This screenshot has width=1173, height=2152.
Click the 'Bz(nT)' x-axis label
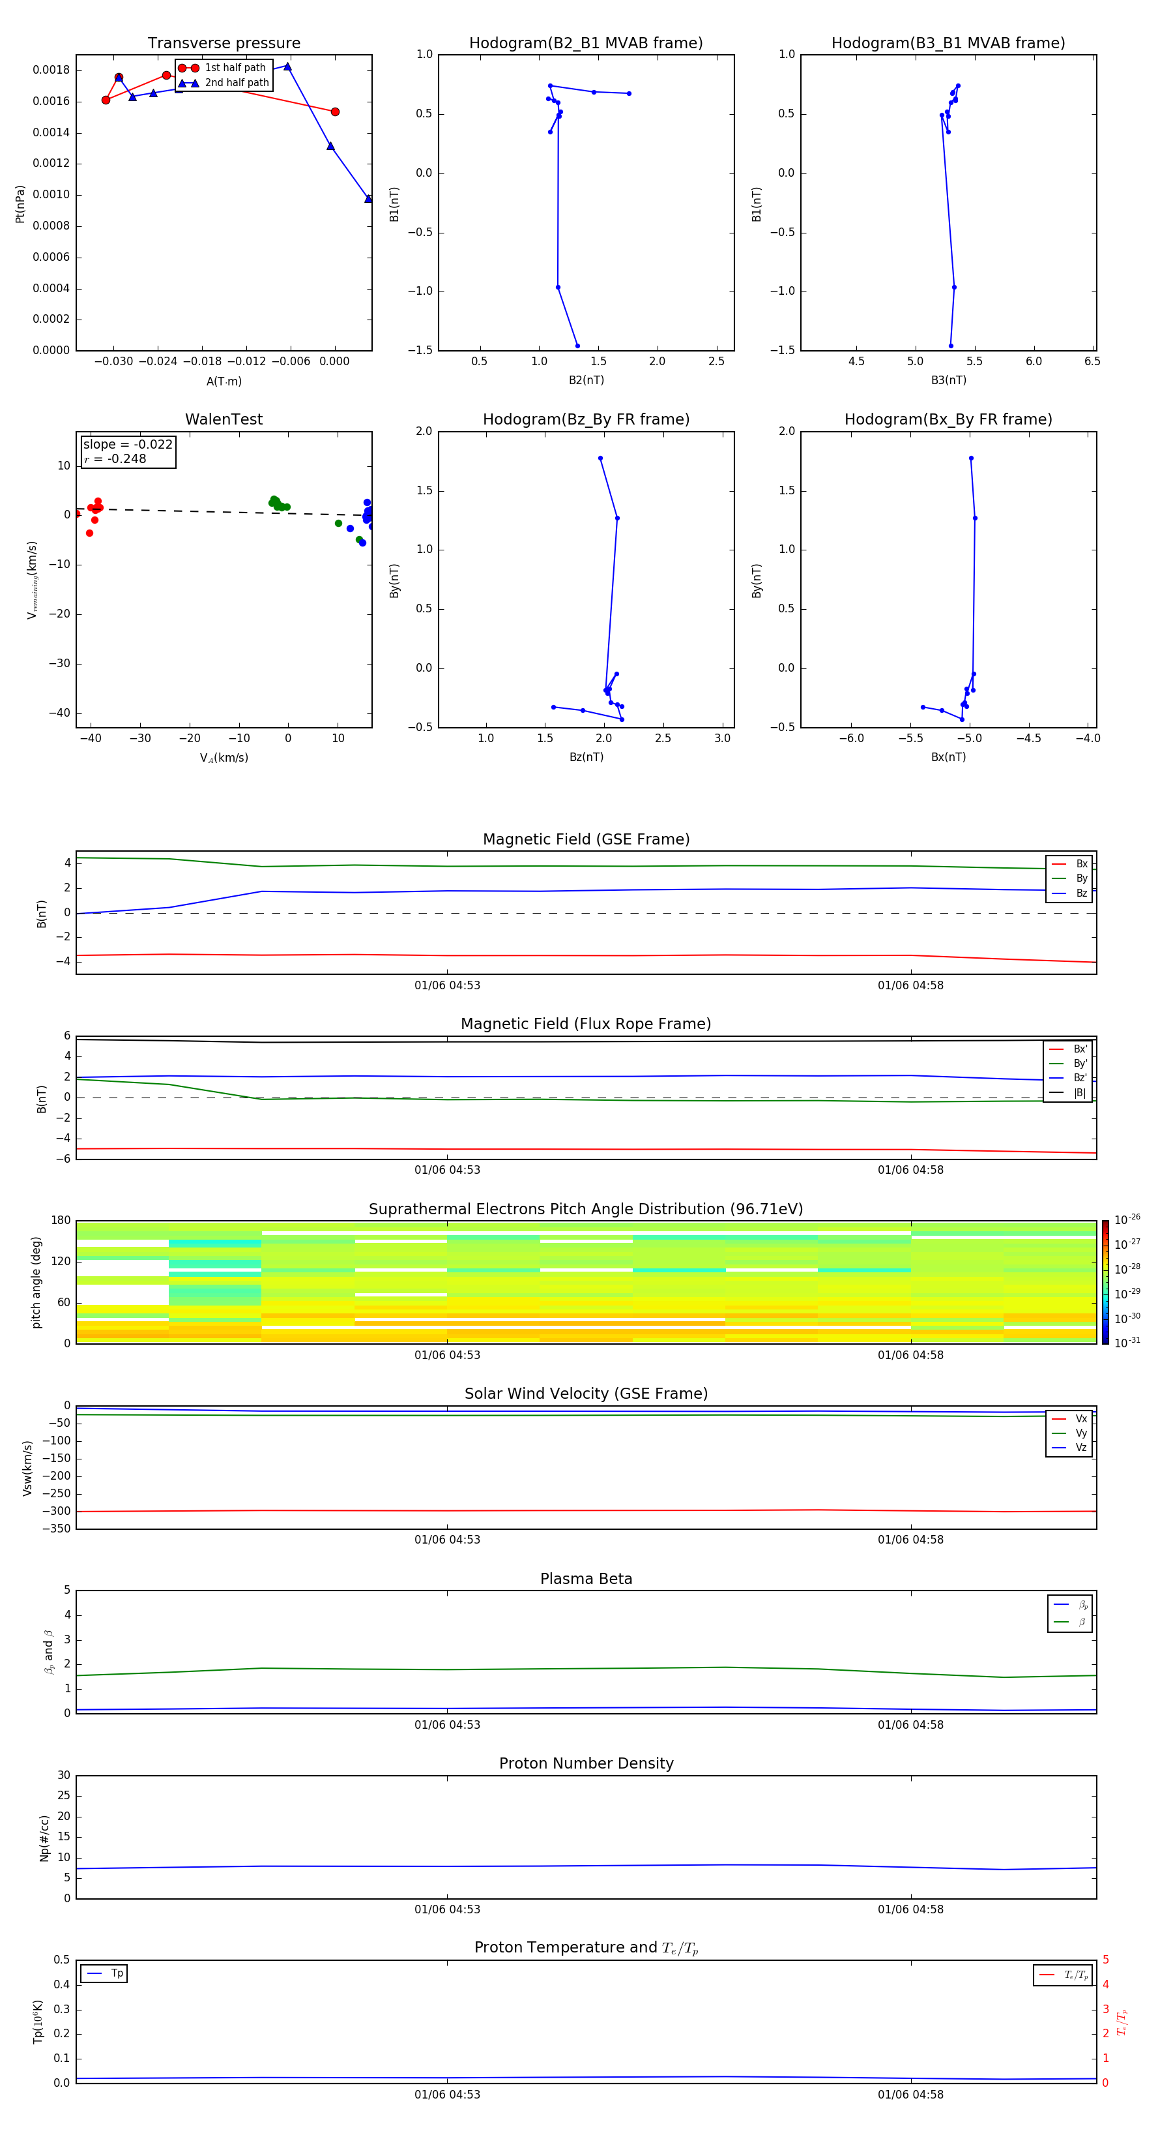tap(586, 757)
